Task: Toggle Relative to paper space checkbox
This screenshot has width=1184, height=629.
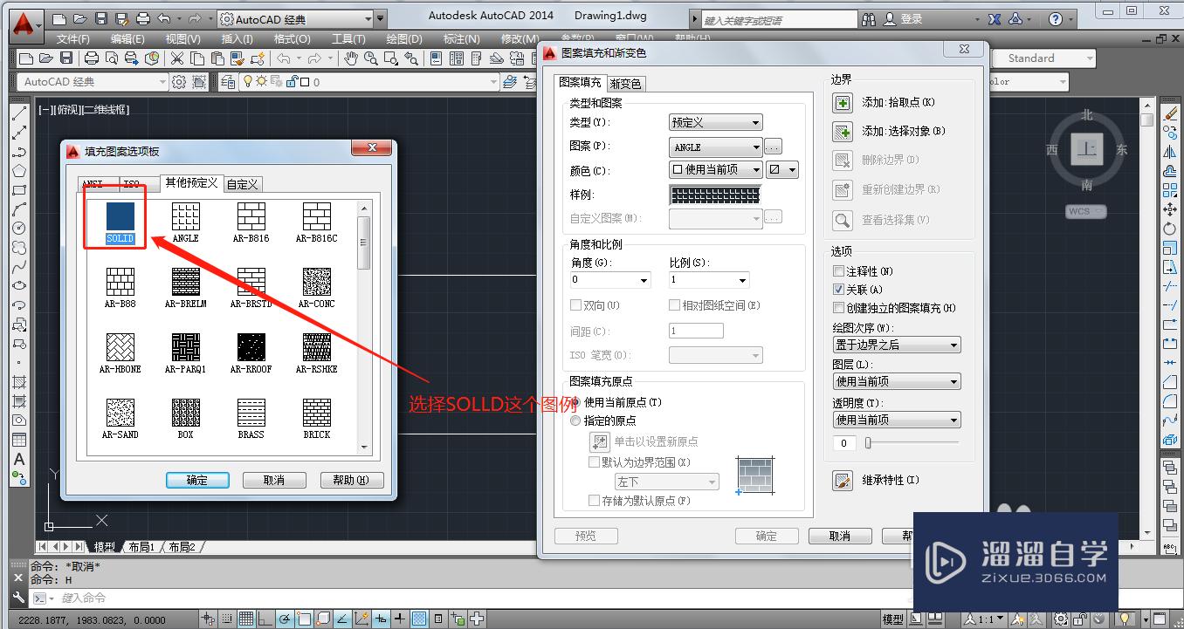Action: (x=674, y=305)
